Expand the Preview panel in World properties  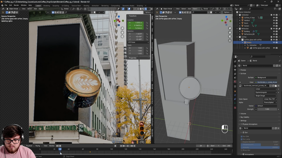[x=243, y=70]
